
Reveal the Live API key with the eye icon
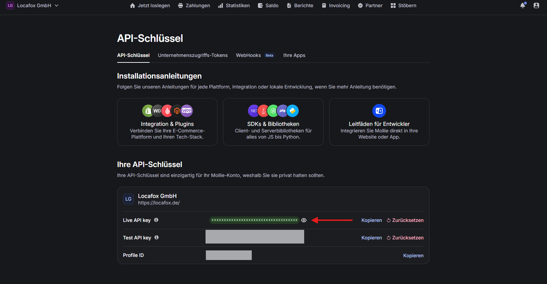click(x=304, y=220)
